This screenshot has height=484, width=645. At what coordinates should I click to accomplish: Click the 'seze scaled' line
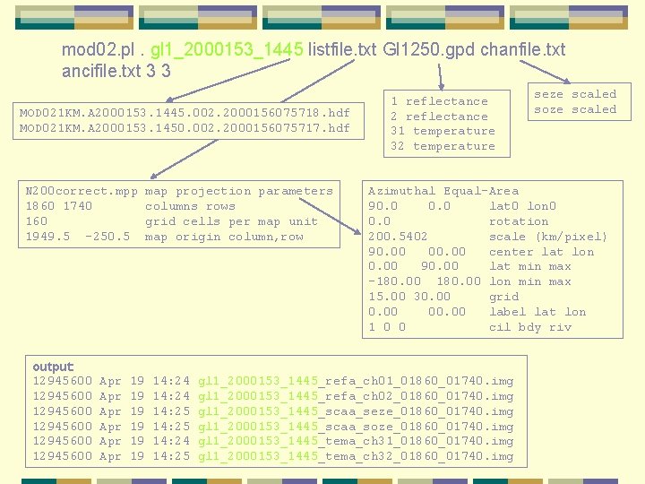tap(575, 94)
